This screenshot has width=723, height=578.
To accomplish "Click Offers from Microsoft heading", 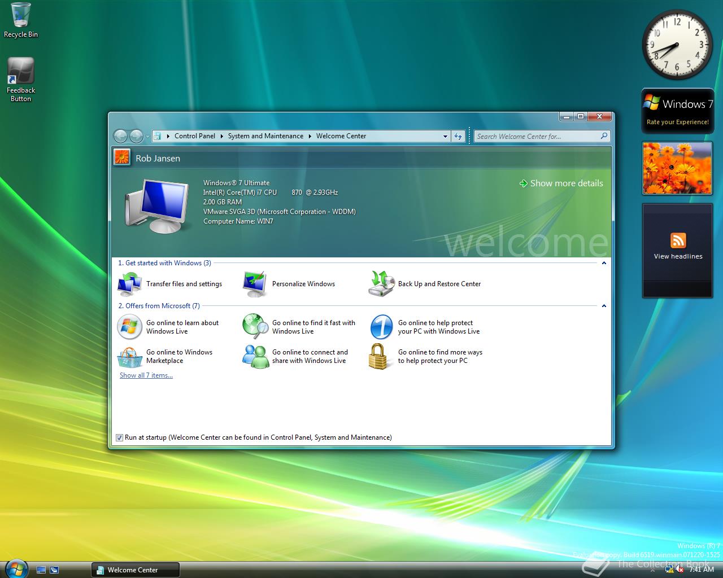I will coord(159,306).
